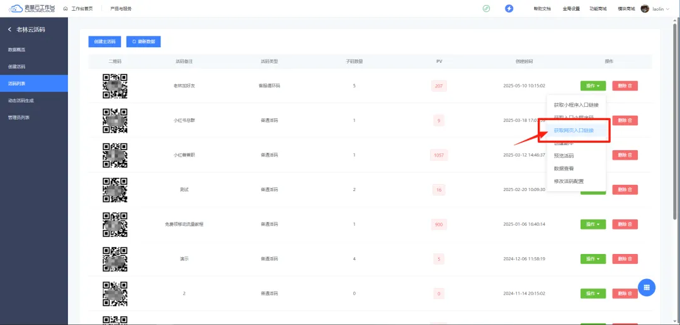Expand the 操作 dropdown for 演示
Viewport: 680px width, 325px height.
click(593, 259)
